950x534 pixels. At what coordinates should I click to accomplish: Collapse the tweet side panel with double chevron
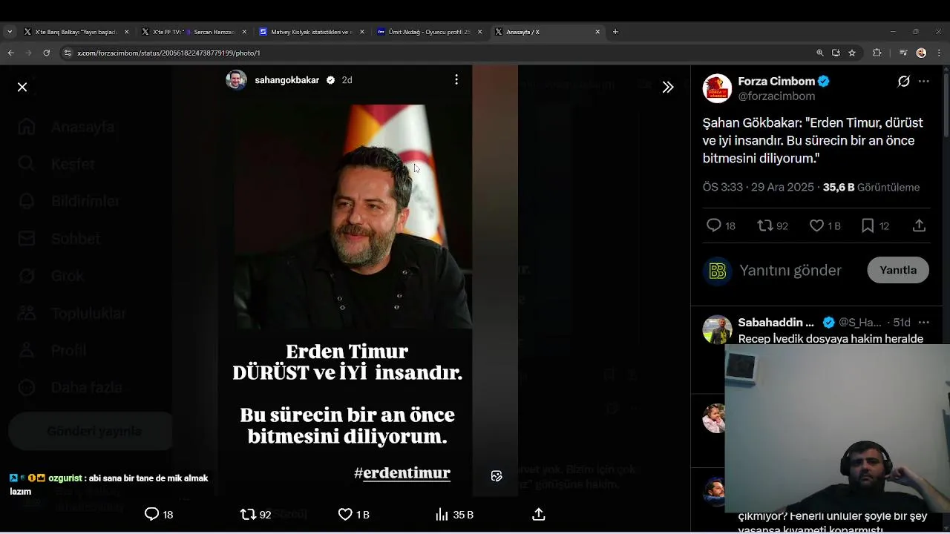[668, 88]
